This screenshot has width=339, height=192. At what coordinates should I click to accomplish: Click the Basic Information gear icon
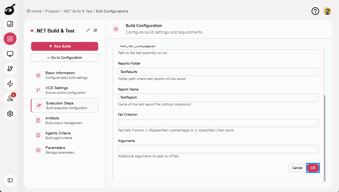[38, 75]
